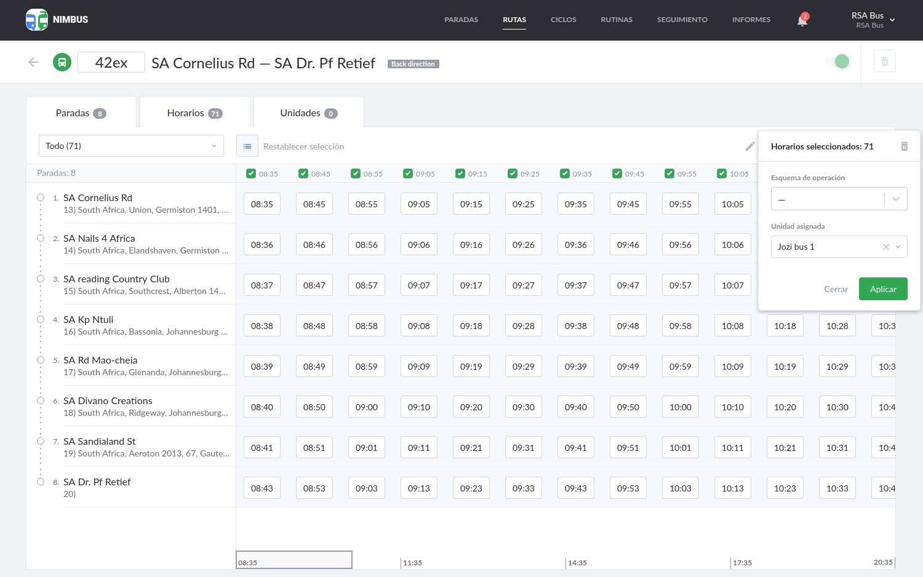Click the green bus route icon

tap(62, 62)
